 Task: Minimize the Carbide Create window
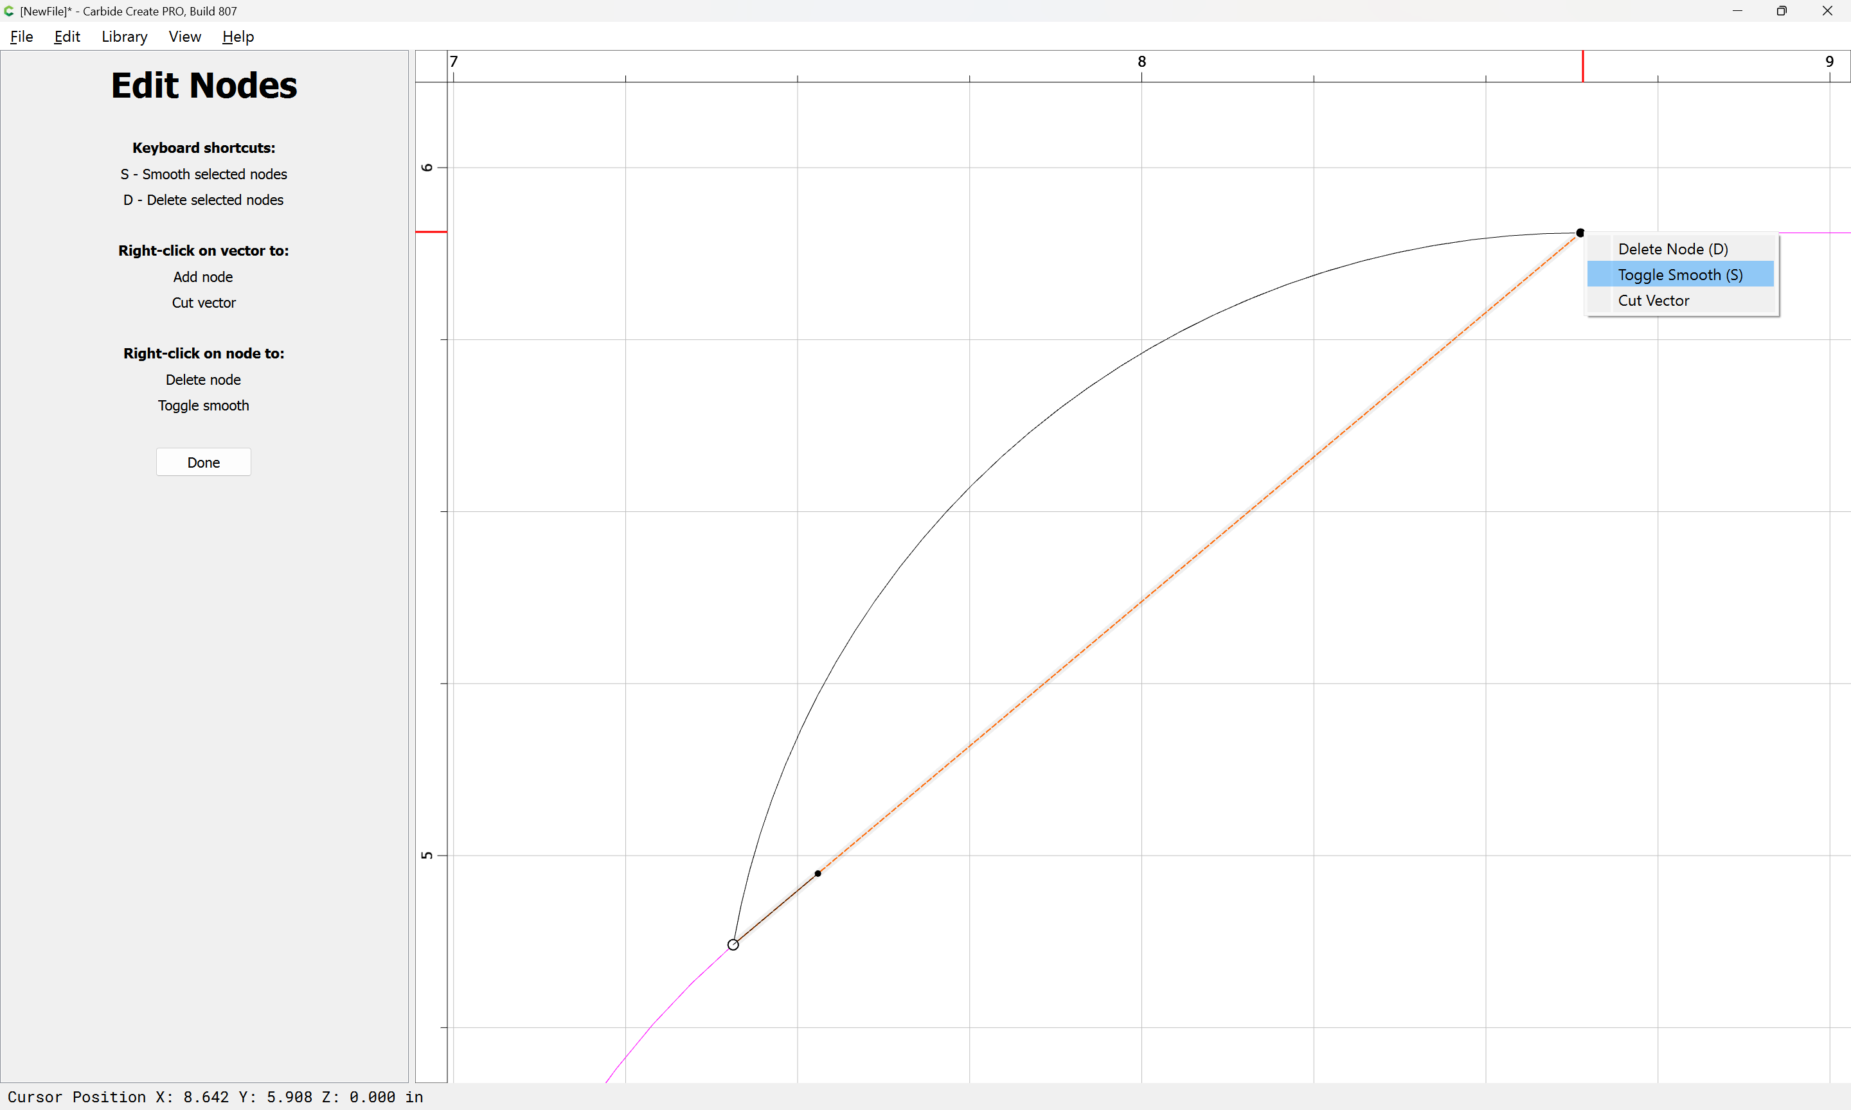coord(1737,11)
